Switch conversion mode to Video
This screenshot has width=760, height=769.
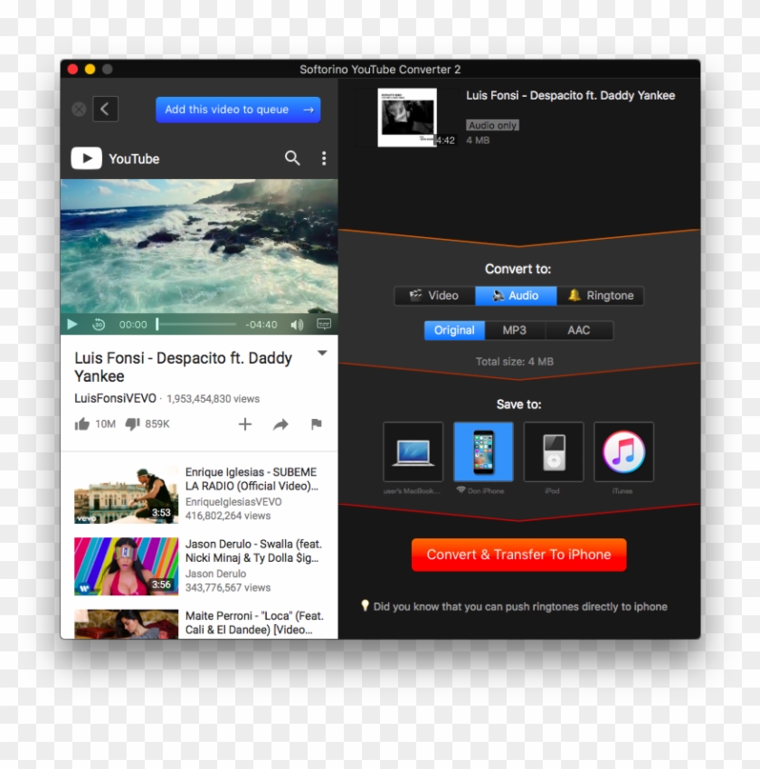click(433, 295)
